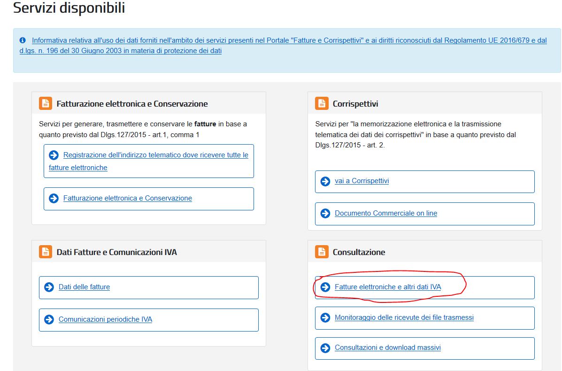Click arrow icon beside Monitoraggio delle ricevute
The height and width of the screenshot is (371, 562).
325,317
